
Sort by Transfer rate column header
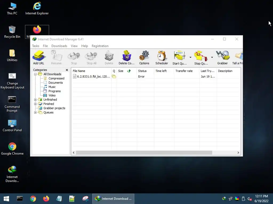click(x=186, y=71)
